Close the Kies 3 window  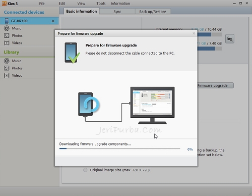(x=247, y=3)
